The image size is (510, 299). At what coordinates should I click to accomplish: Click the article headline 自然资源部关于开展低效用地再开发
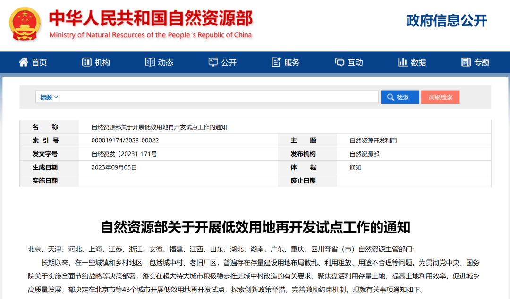tap(255, 227)
